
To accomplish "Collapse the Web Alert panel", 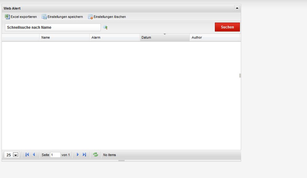I will tap(237, 8).
